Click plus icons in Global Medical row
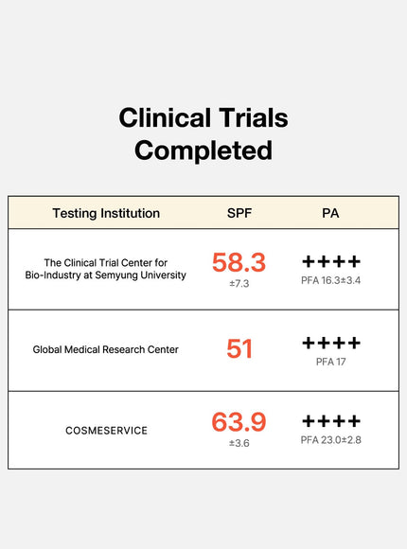 (x=331, y=343)
